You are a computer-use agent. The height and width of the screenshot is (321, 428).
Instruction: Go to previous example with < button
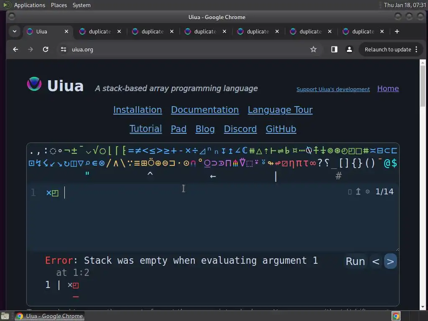pos(376,262)
